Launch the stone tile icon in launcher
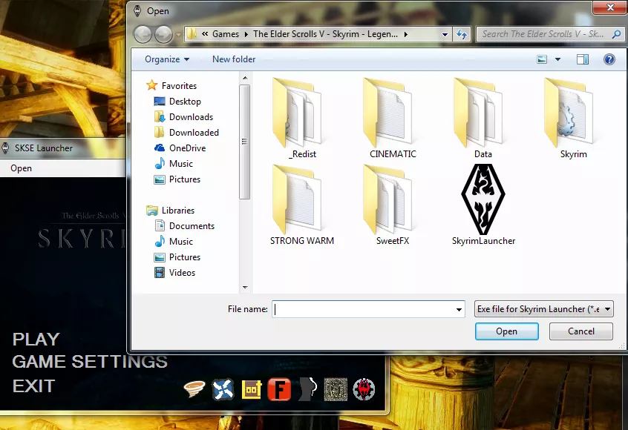628x430 pixels. click(336, 389)
